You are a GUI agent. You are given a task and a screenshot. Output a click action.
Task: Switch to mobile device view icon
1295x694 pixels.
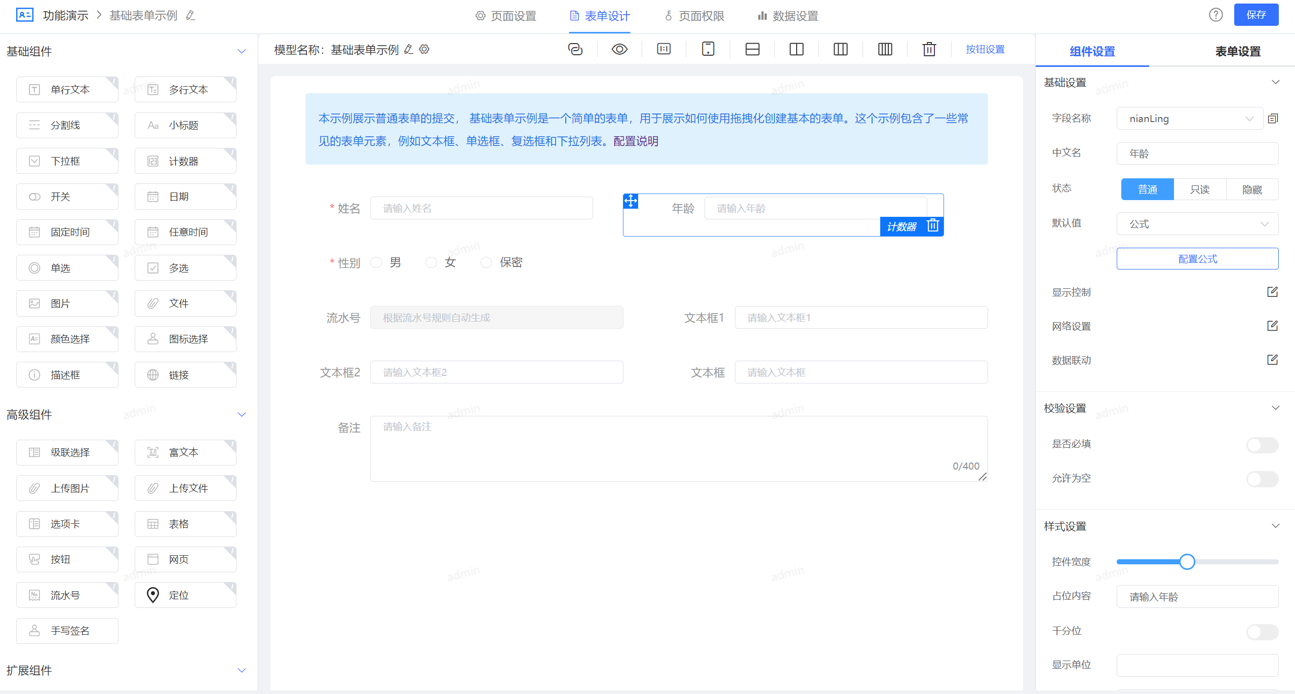pos(708,49)
